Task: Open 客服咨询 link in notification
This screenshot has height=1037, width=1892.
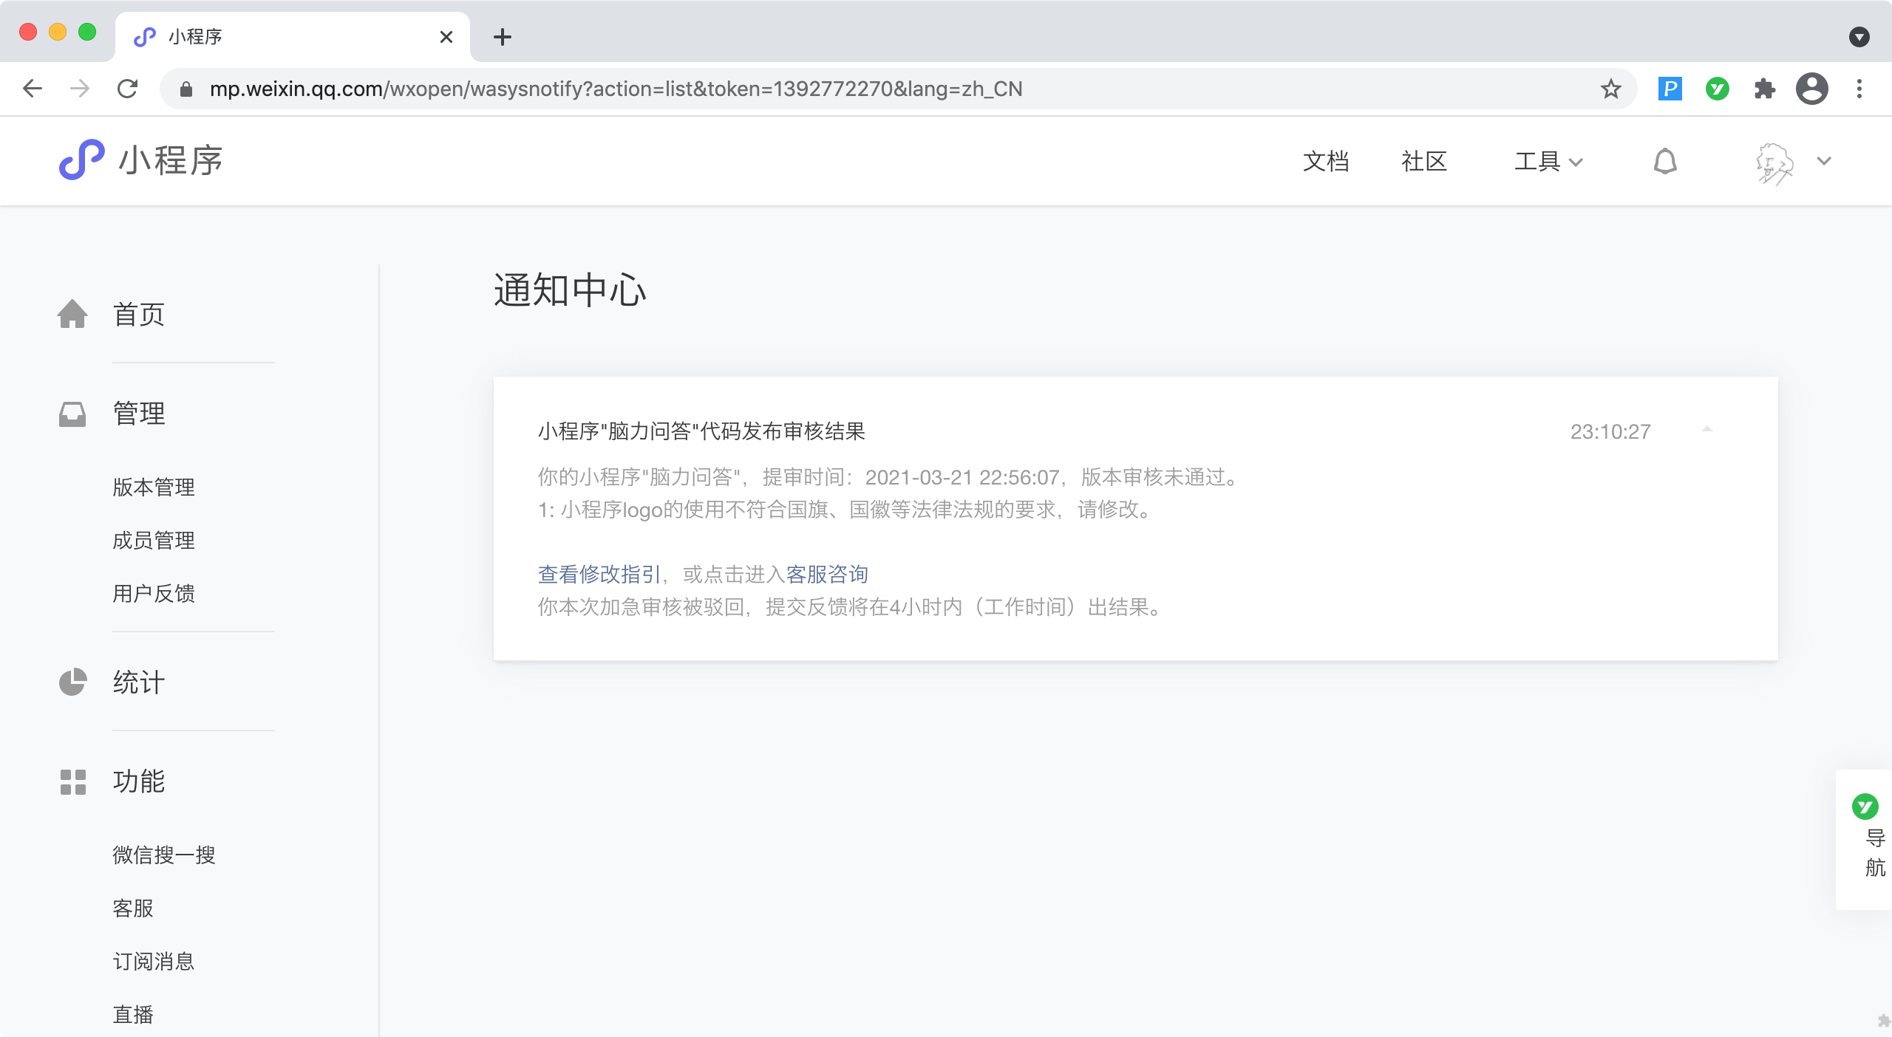Action: [x=826, y=574]
